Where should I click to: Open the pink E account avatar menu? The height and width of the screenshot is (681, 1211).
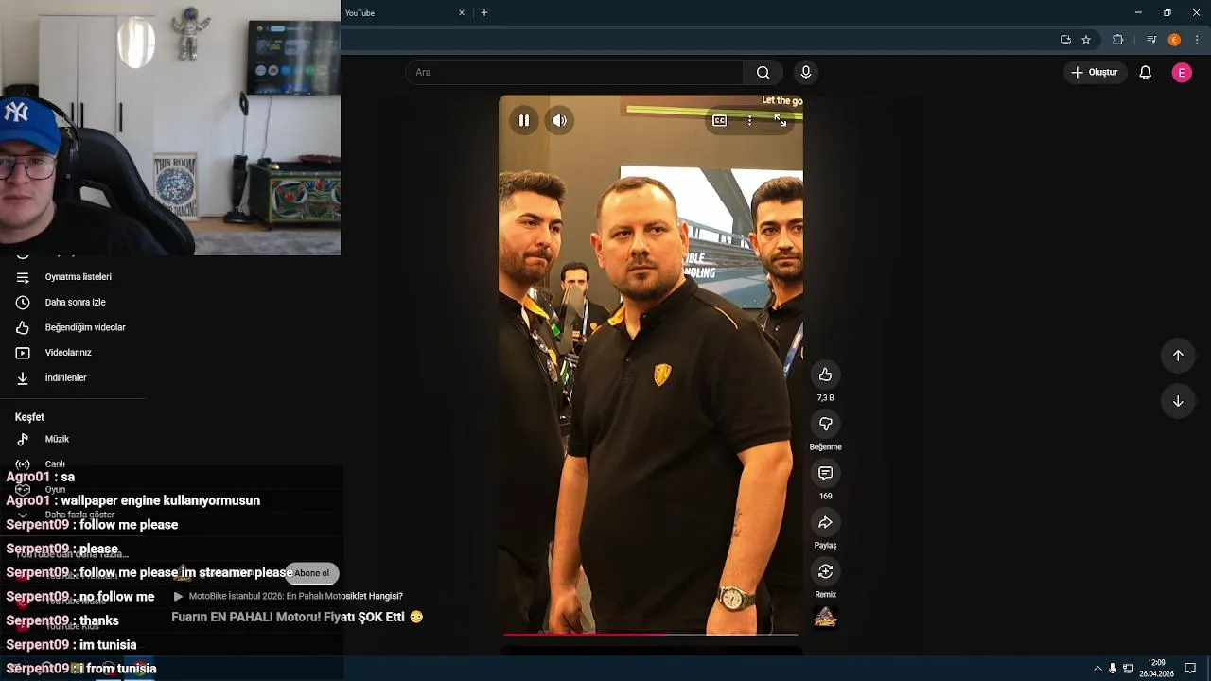(1182, 73)
